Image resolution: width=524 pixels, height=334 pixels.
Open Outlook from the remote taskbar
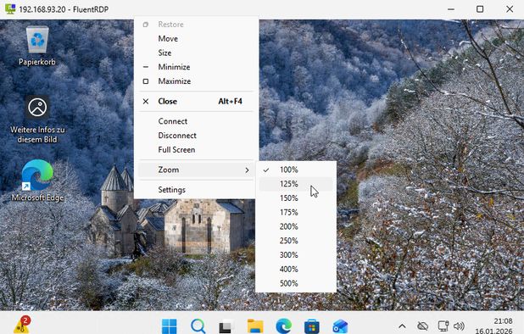[x=340, y=326]
